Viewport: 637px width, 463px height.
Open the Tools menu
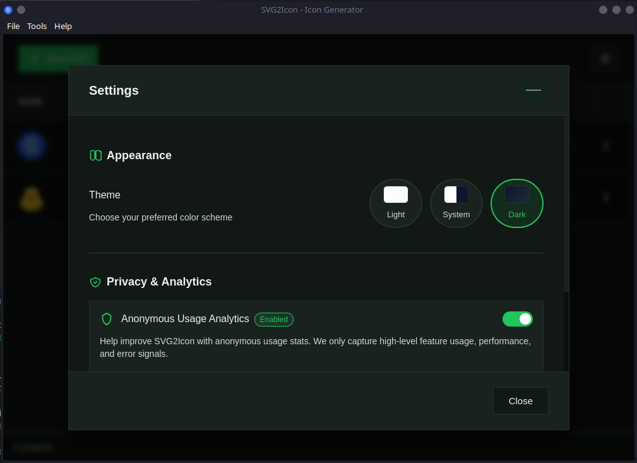tap(37, 26)
